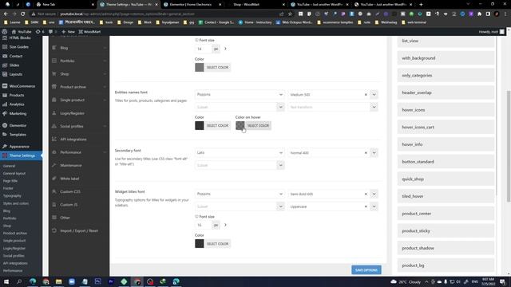
Task: Click the Product archive section icon
Action: pyautogui.click(x=54, y=87)
